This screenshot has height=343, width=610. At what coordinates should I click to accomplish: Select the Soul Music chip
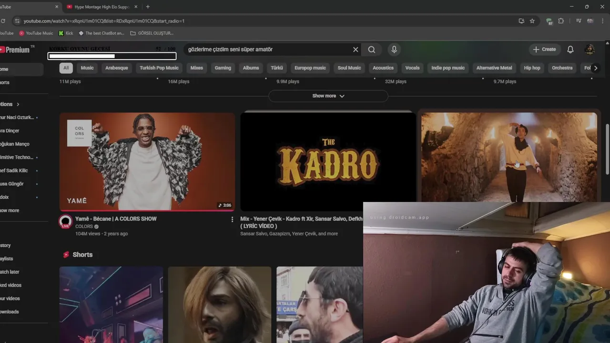349,68
